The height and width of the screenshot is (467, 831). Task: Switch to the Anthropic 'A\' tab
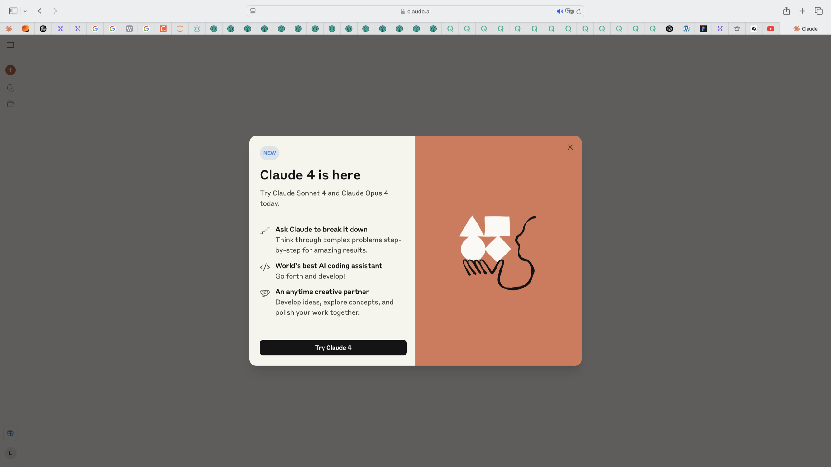(754, 29)
